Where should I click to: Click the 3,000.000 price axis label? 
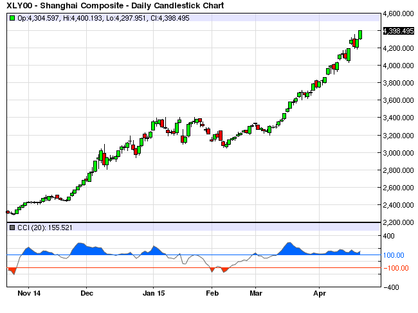(398, 153)
